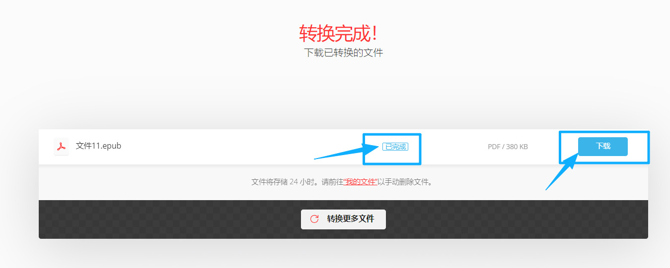Click the 转换更多文件 button

[343, 219]
